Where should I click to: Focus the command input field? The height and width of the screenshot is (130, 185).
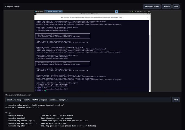pyautogui.click(x=88, y=100)
